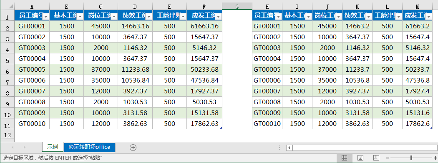
Task: Click the previous sheet navigation arrow
Action: [x=13, y=148]
